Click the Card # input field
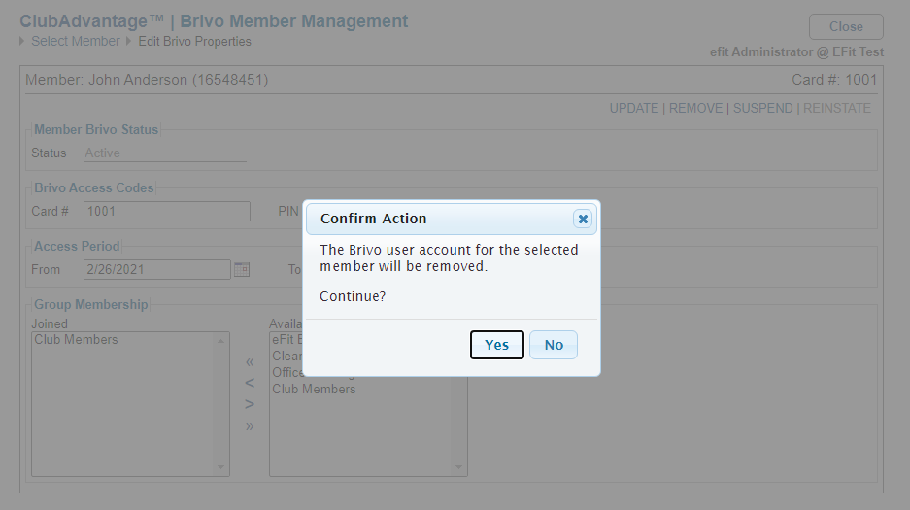 tap(167, 211)
